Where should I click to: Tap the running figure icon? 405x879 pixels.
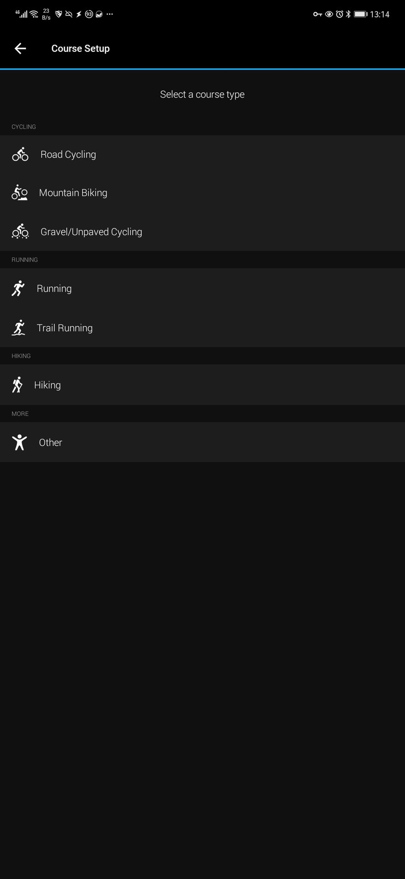18,288
